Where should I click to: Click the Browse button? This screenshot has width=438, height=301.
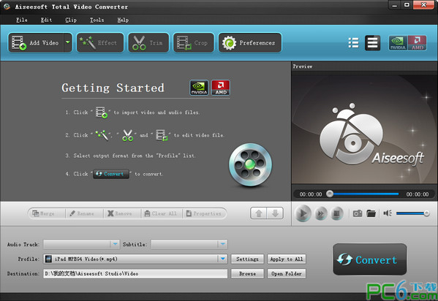(x=247, y=274)
